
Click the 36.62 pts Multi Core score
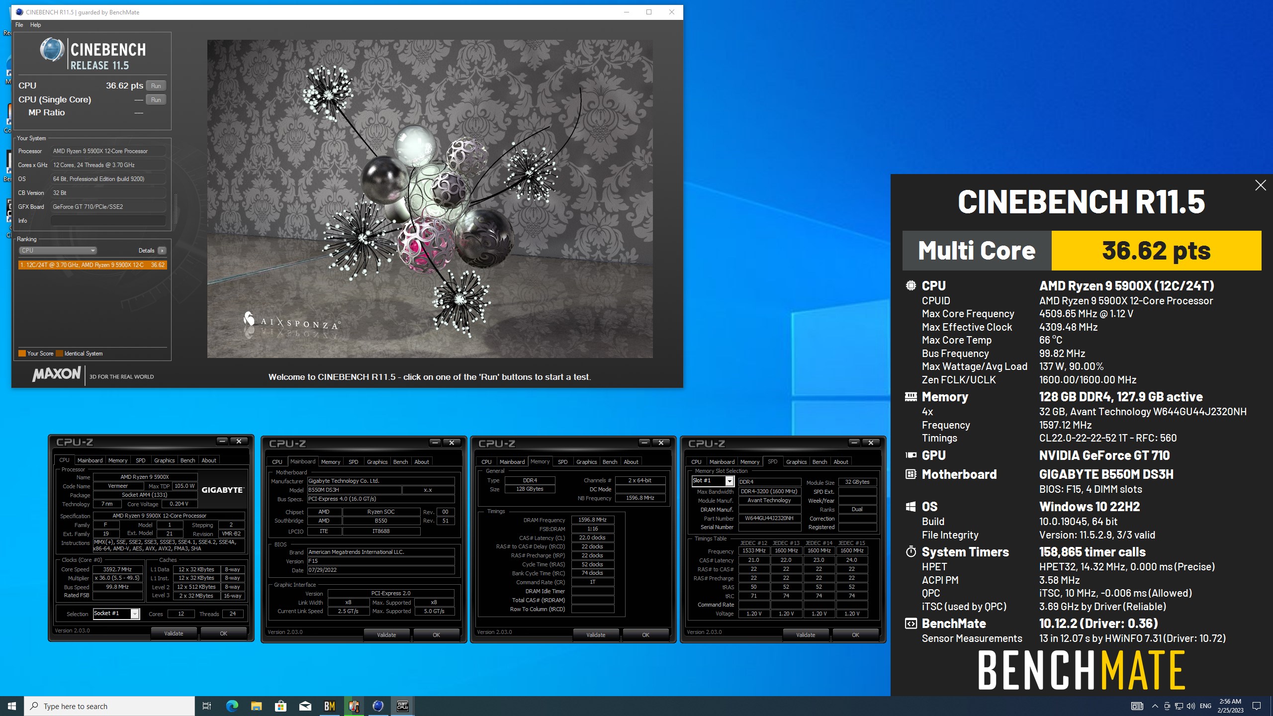coord(1156,251)
